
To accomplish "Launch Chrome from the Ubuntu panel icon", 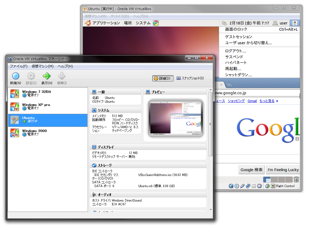I will coord(156,23).
